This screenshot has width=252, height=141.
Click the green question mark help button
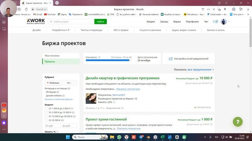coord(238,122)
